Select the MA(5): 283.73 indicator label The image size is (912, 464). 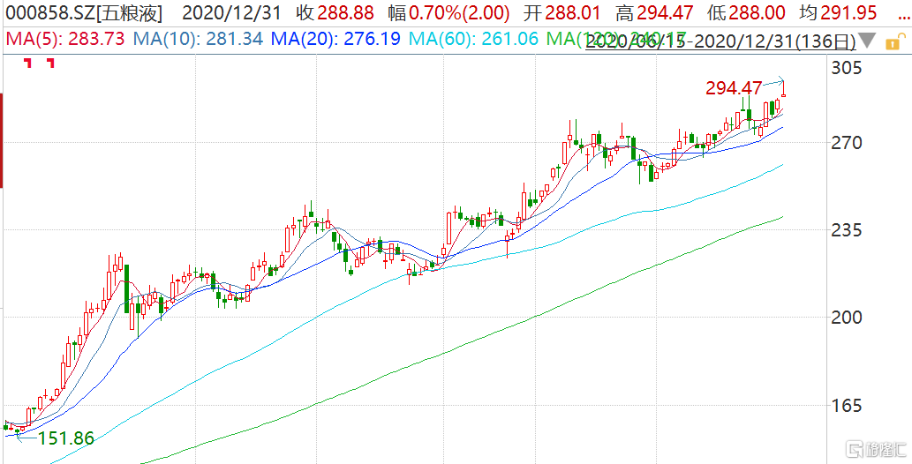click(64, 39)
